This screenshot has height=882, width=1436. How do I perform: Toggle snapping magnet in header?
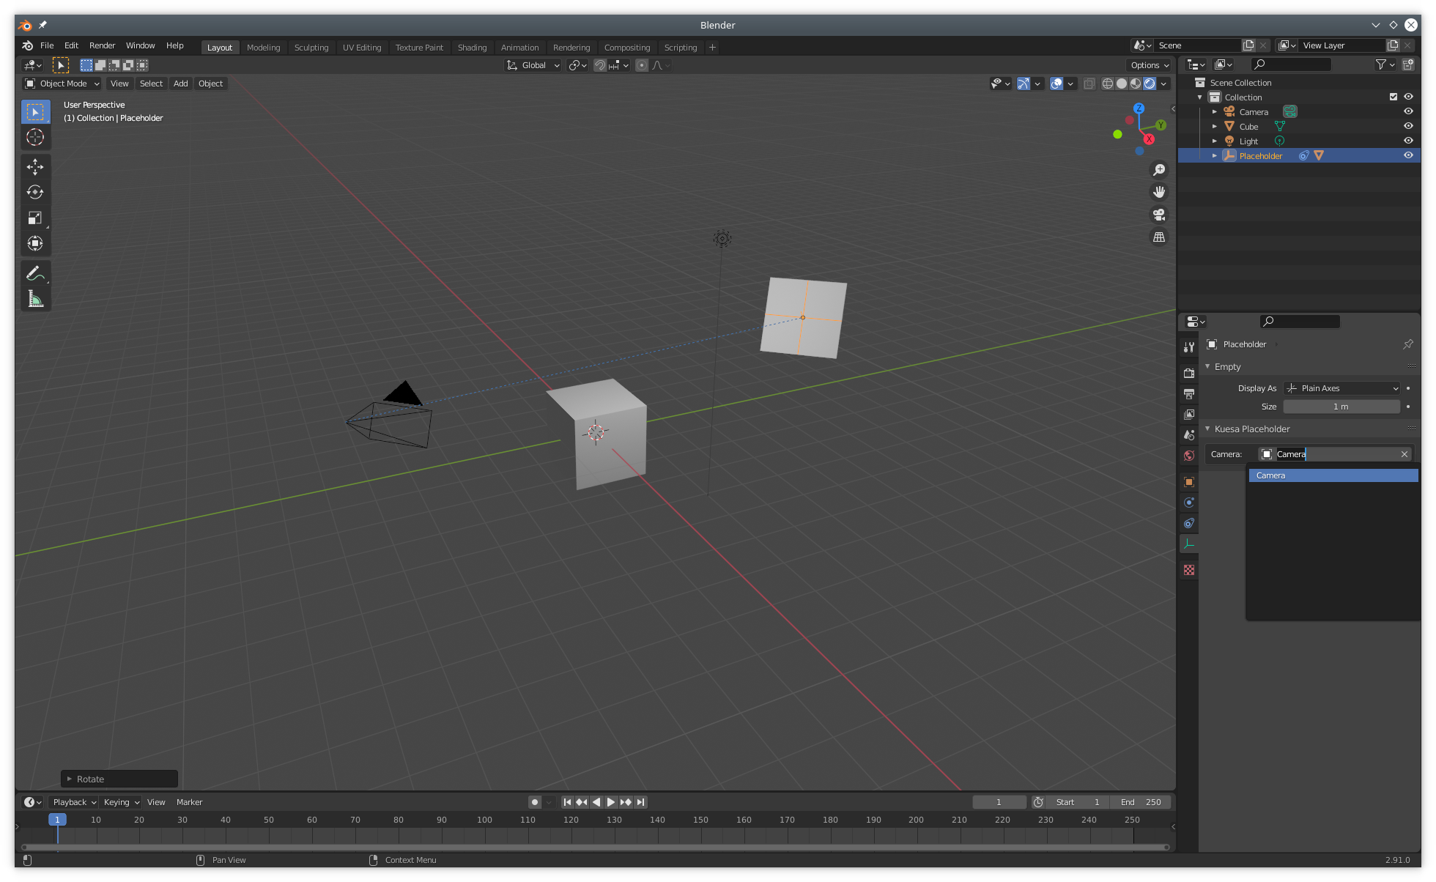click(x=600, y=65)
